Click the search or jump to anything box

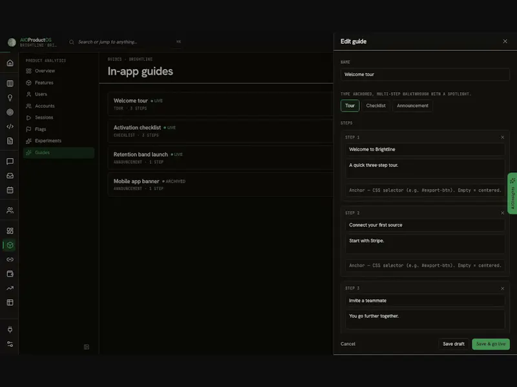[x=125, y=42]
